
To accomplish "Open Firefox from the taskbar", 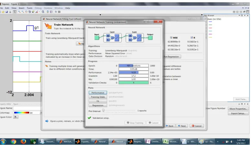I will (x=23, y=141).
